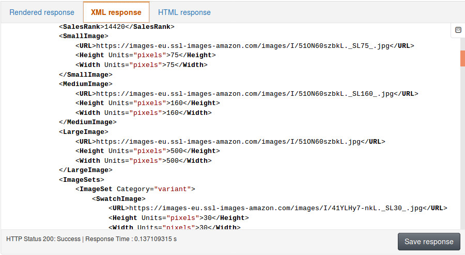
Task: Click the large image 51ON60szbkL.jpg URL
Action: [228, 142]
